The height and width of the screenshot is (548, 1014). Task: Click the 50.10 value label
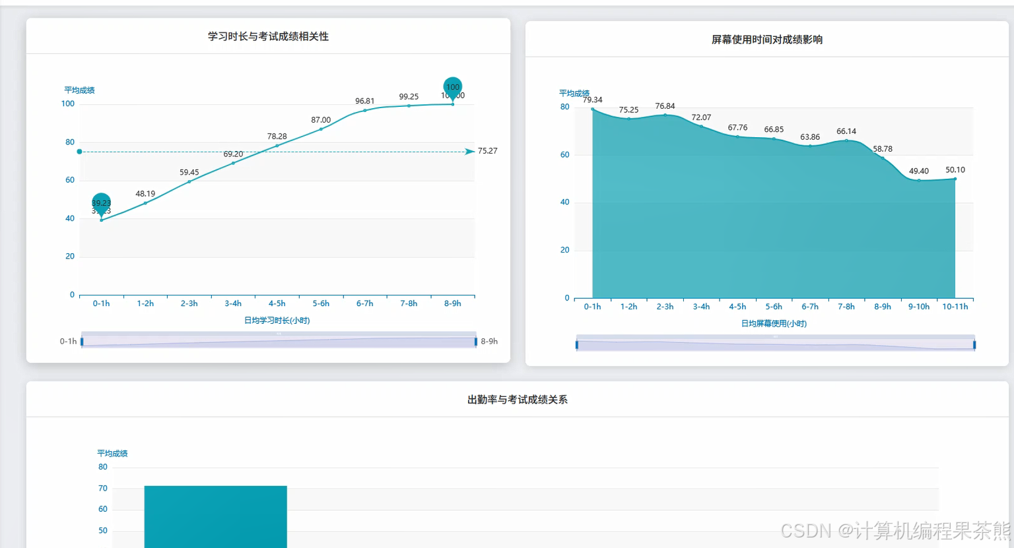[955, 170]
